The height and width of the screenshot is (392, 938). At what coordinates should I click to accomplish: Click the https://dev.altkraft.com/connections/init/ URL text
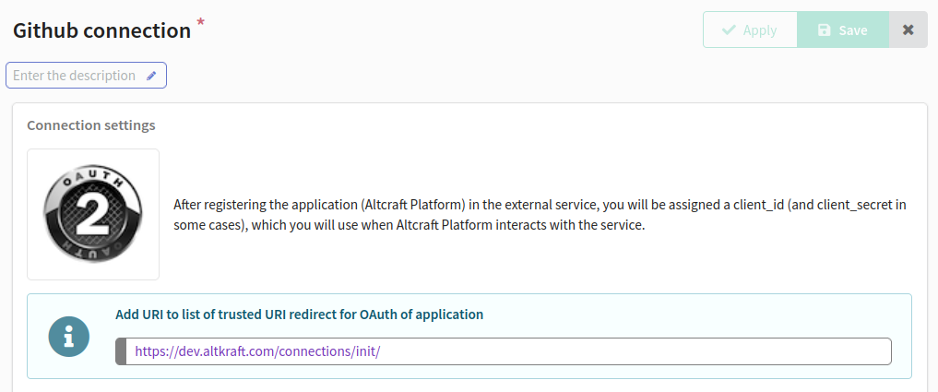(x=257, y=351)
